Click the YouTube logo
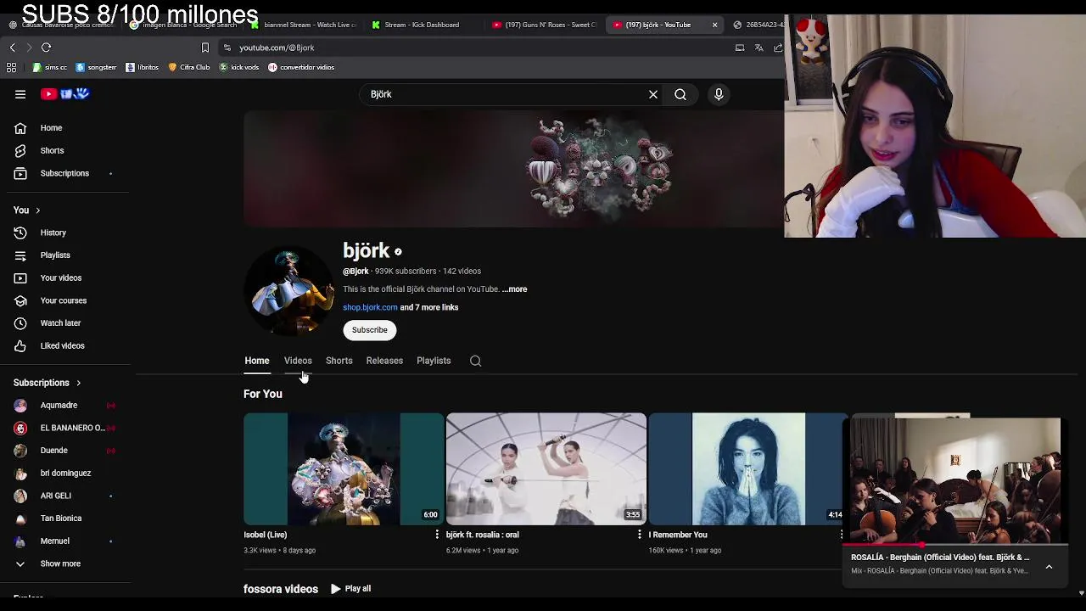 pyautogui.click(x=65, y=94)
